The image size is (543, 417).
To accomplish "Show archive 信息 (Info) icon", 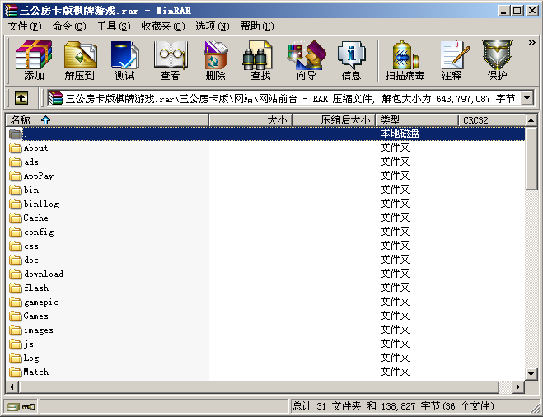I will point(351,61).
